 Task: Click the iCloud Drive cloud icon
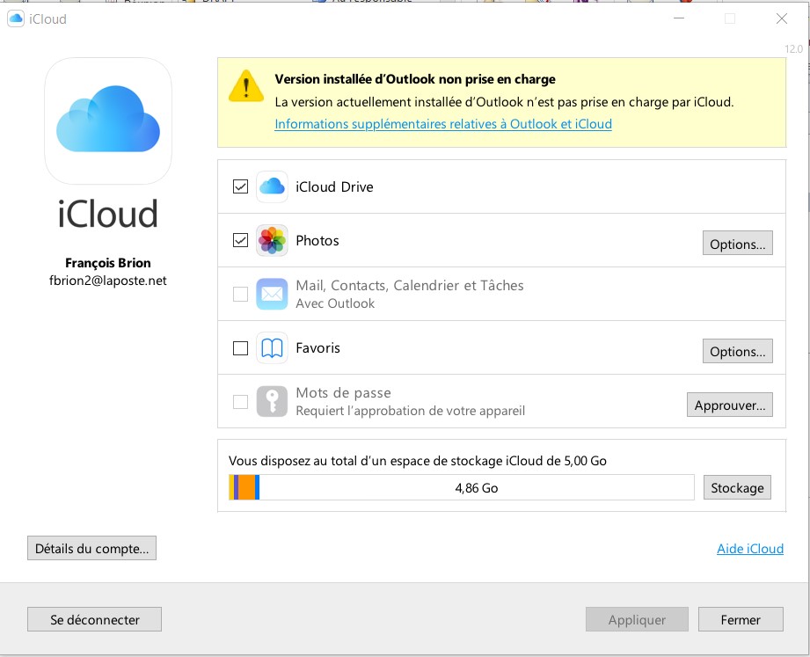272,186
